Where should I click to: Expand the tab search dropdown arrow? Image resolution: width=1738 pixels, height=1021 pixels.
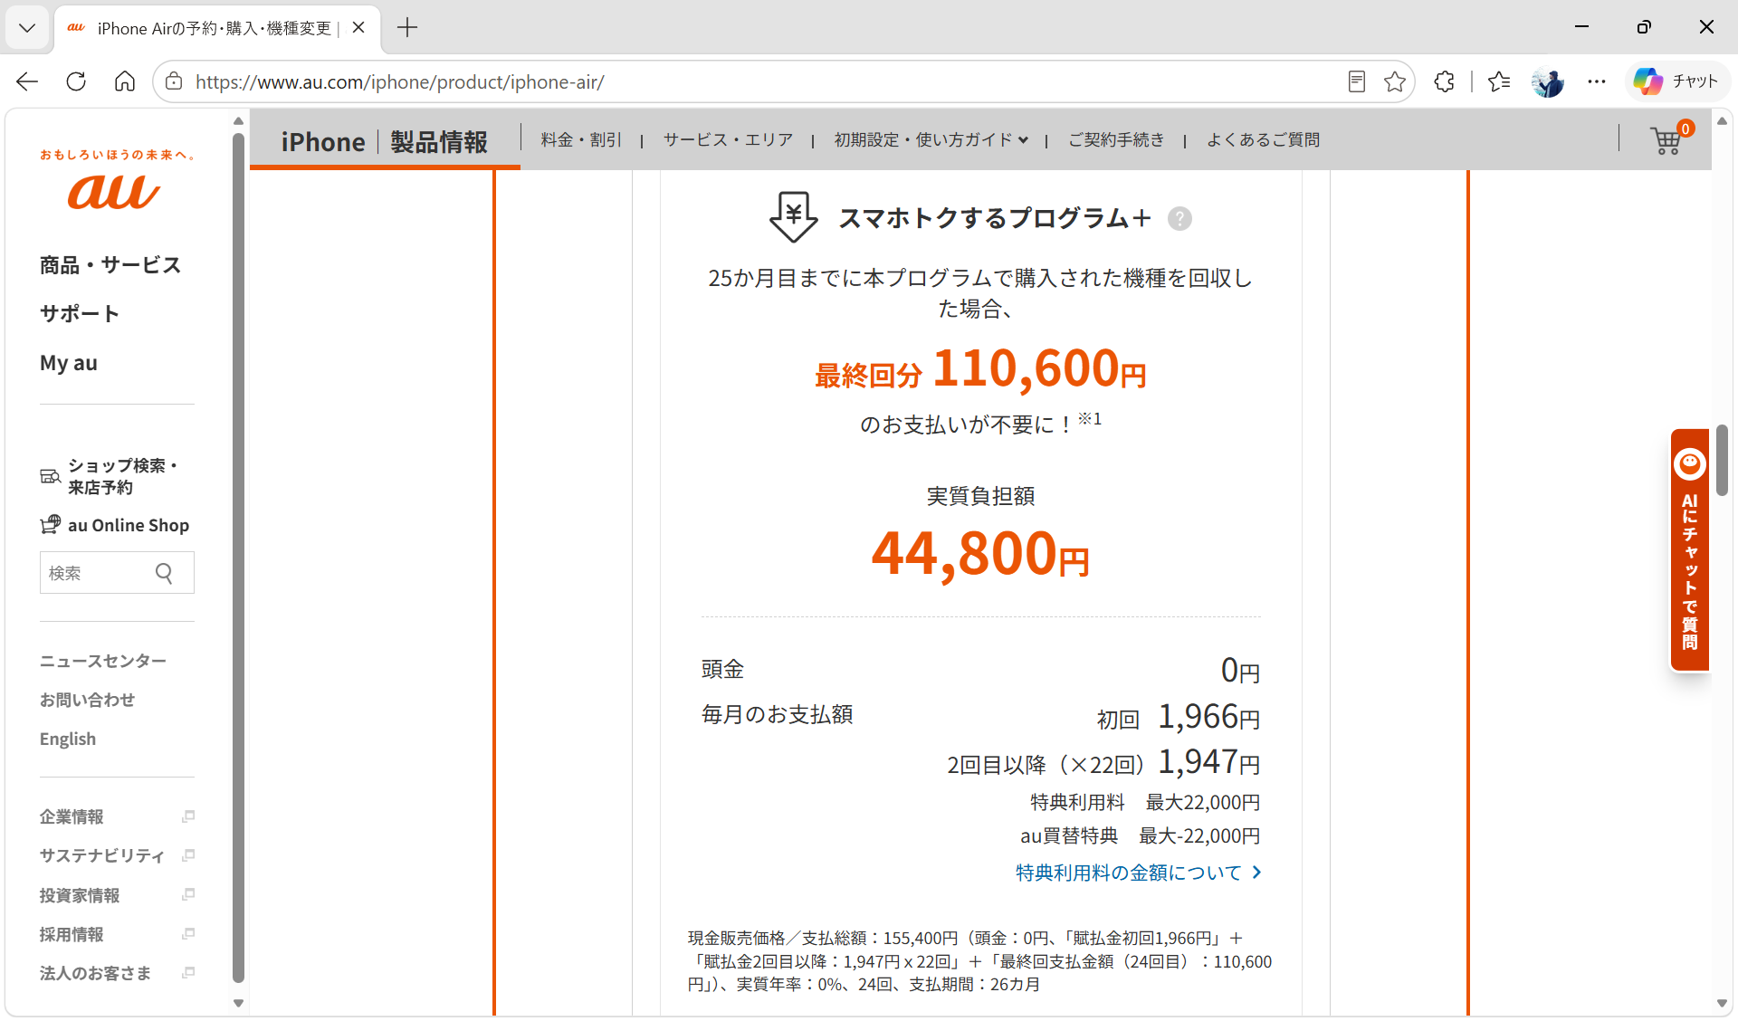point(27,28)
